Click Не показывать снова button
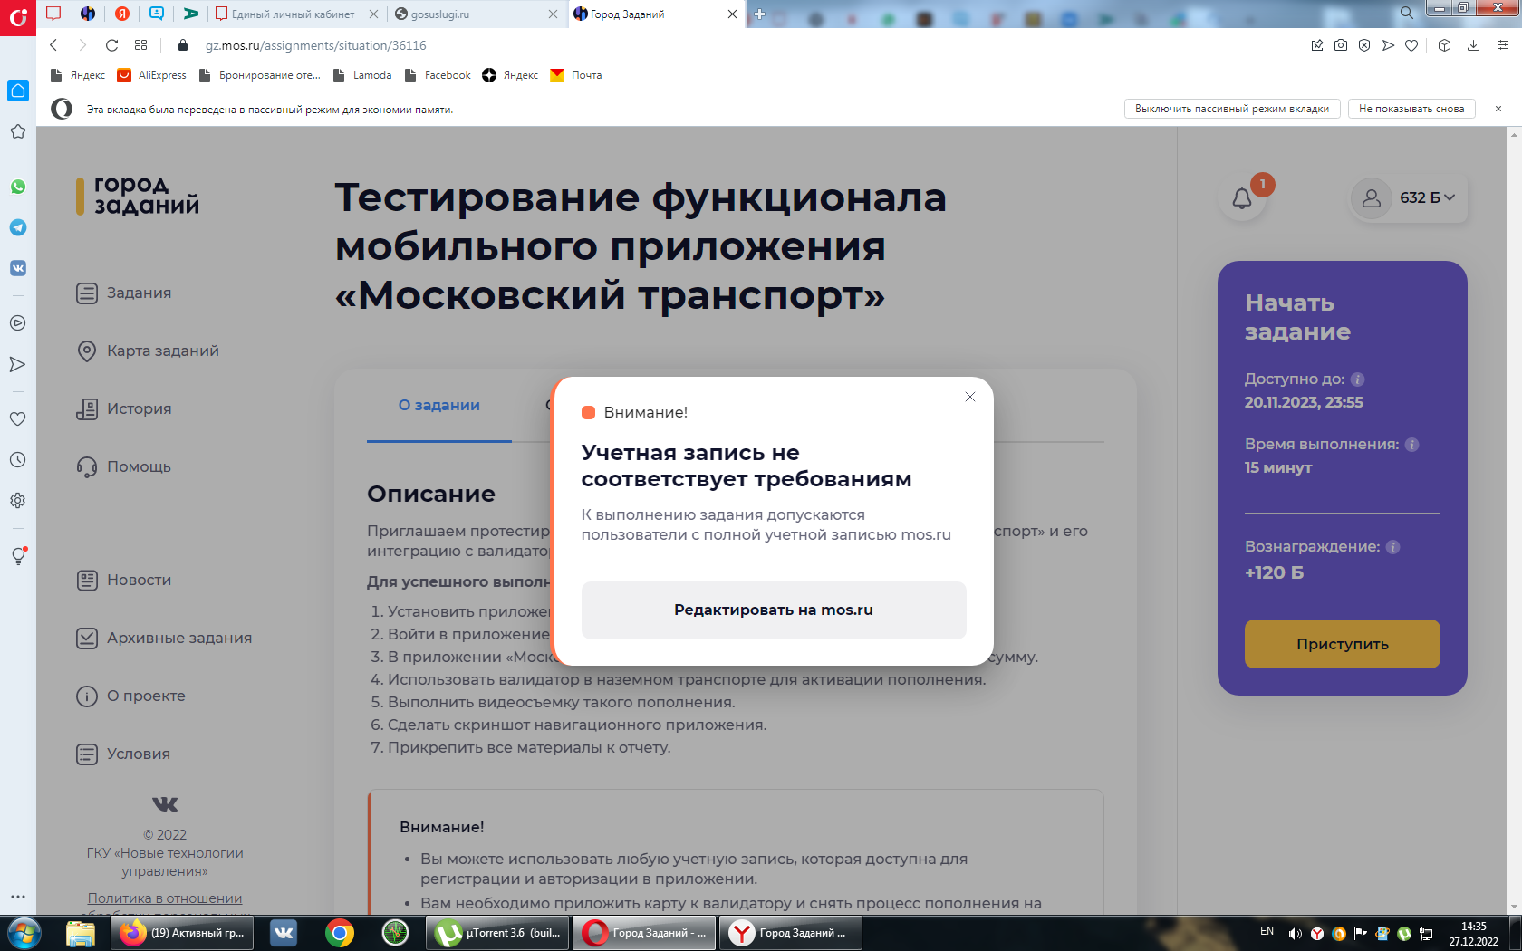Viewport: 1522px width, 951px height. (1411, 109)
